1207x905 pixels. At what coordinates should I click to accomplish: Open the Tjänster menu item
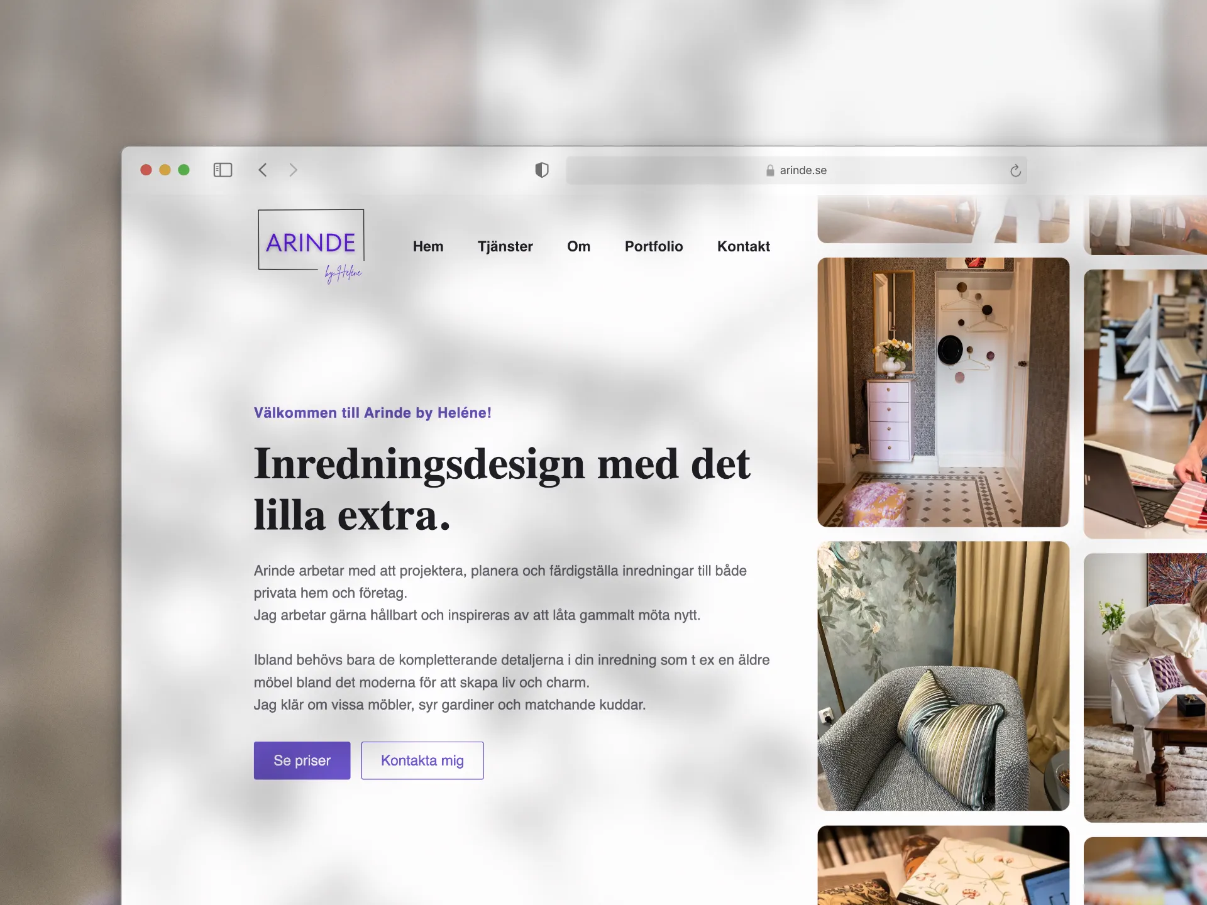click(x=505, y=246)
